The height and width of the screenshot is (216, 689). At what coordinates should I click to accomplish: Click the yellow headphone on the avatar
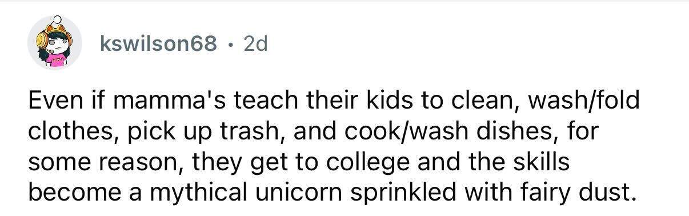(45, 42)
